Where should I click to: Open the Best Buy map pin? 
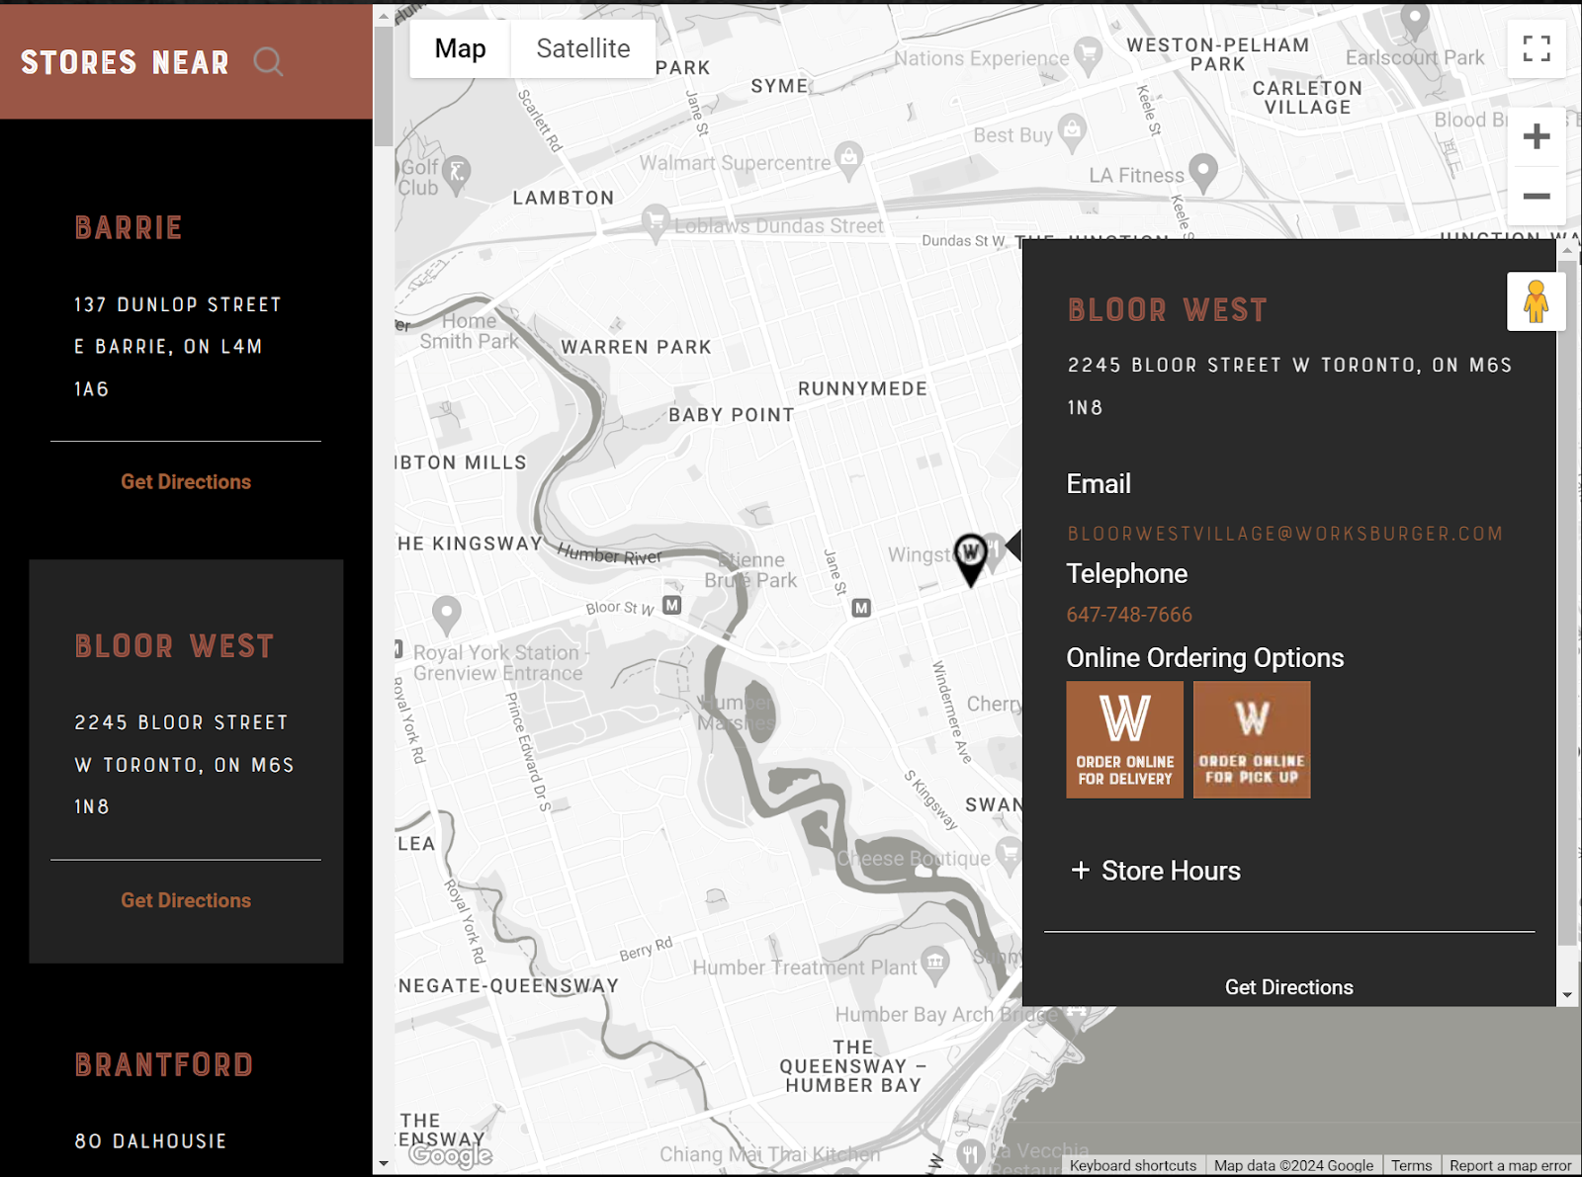[x=1072, y=132]
